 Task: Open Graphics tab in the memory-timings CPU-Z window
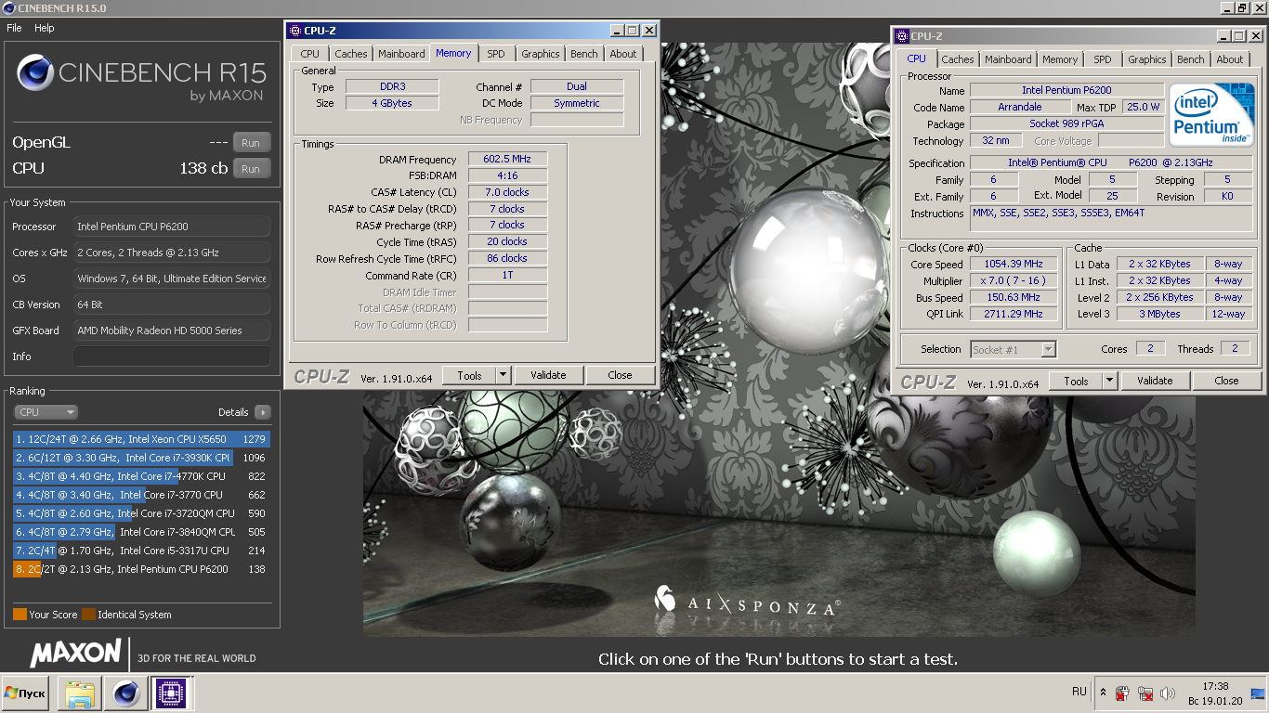point(540,54)
